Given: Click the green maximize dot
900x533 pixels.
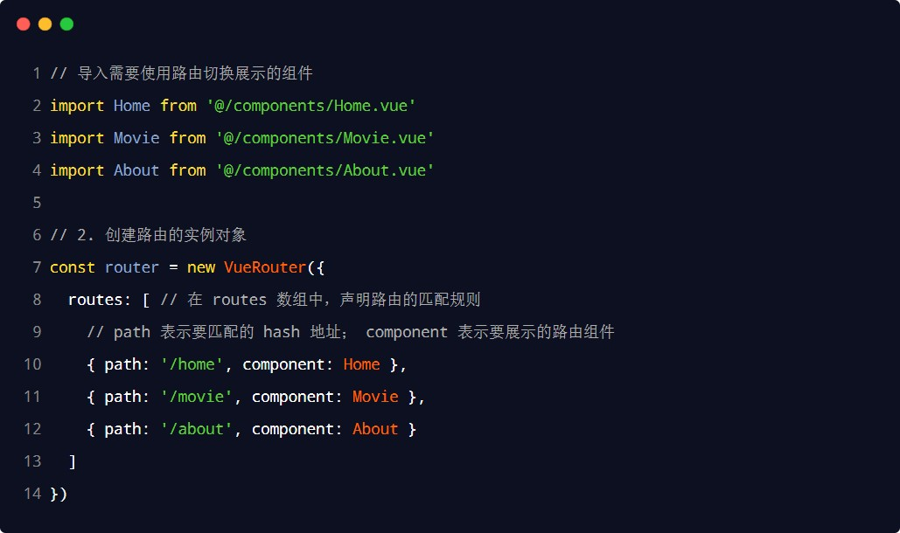Looking at the screenshot, I should 66,24.
